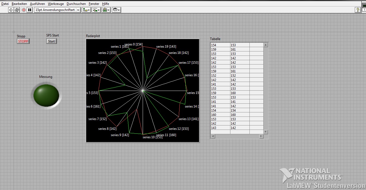Click the Pause icon in toolbar
This screenshot has width=366, height=190.
[30, 10]
